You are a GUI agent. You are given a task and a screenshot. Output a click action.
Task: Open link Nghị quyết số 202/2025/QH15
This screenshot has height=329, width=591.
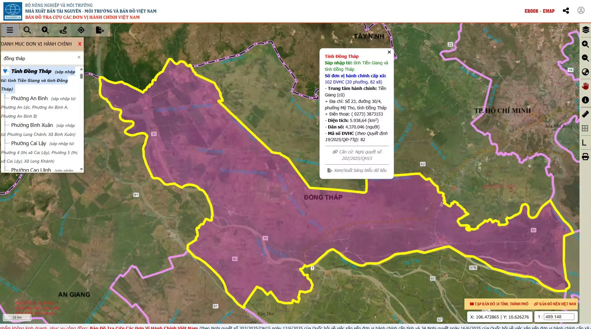tap(357, 155)
